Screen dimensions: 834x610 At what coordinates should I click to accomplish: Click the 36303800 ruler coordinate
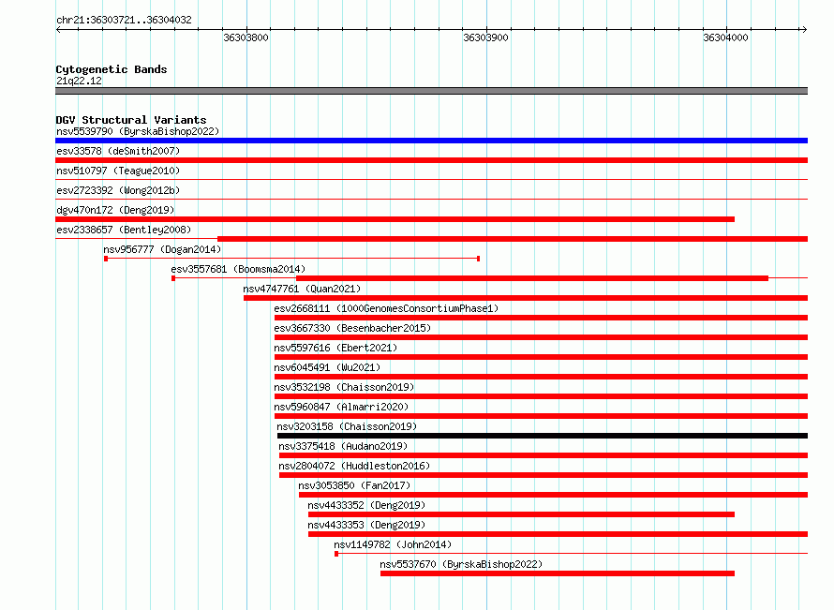pyautogui.click(x=246, y=37)
